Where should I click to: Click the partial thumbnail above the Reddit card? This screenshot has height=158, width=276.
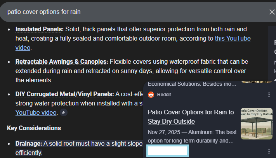tap(256, 82)
